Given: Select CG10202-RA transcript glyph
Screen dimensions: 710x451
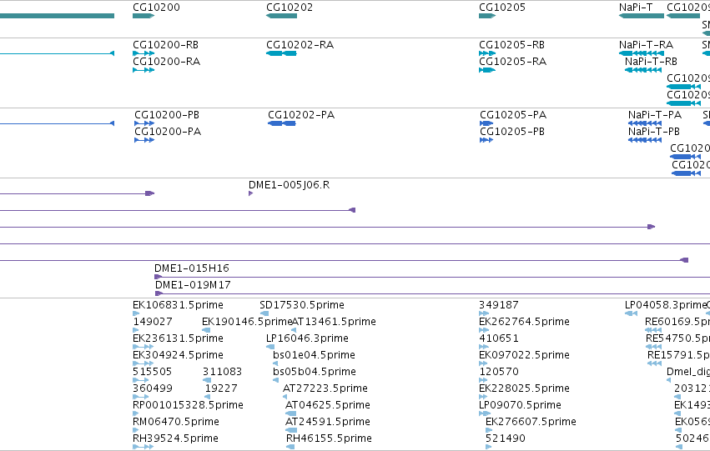Looking at the screenshot, I should [x=281, y=53].
